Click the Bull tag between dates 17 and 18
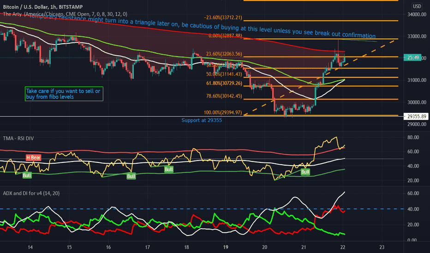 point(169,169)
